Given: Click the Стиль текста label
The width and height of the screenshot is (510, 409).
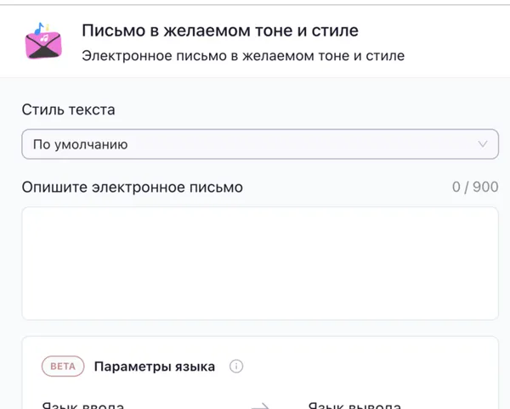Looking at the screenshot, I should click(68, 109).
